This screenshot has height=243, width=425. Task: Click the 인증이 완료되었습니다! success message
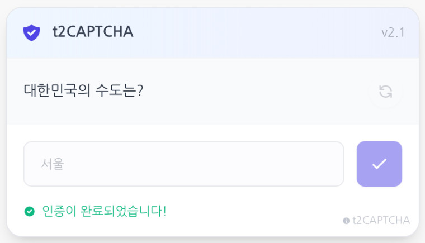coord(105,211)
